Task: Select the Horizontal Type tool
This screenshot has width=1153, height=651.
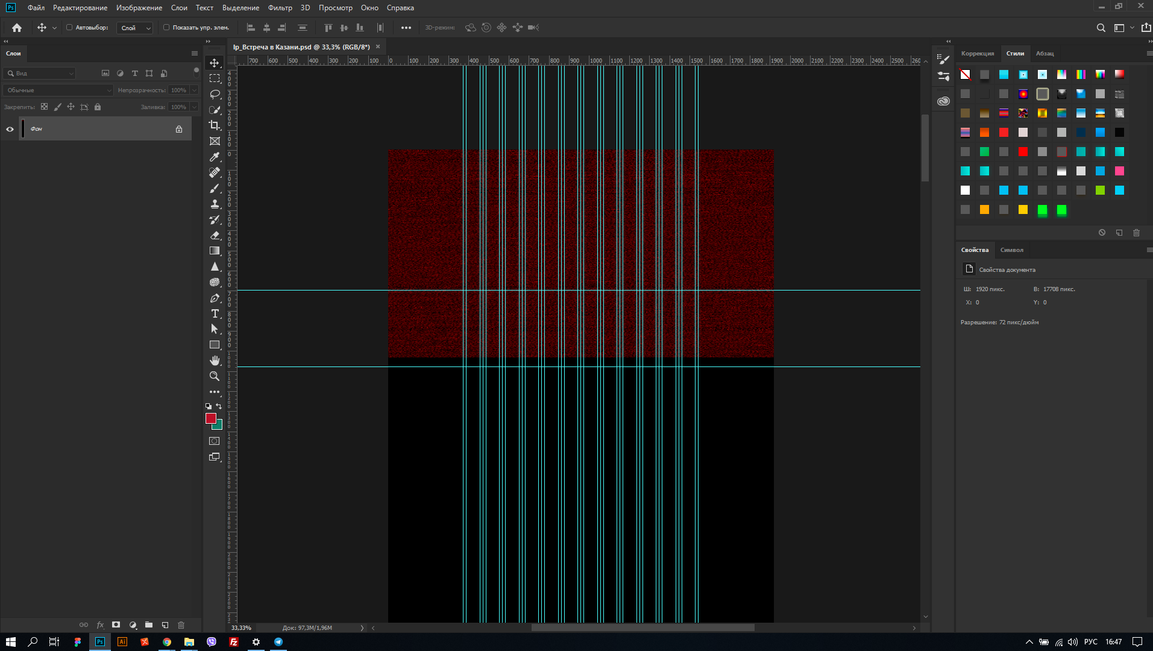Action: point(215,313)
